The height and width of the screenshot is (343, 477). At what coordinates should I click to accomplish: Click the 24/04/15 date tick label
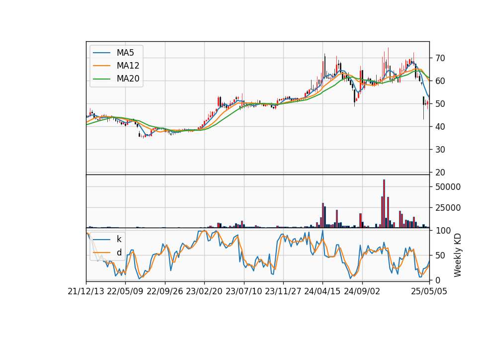tap(322, 292)
